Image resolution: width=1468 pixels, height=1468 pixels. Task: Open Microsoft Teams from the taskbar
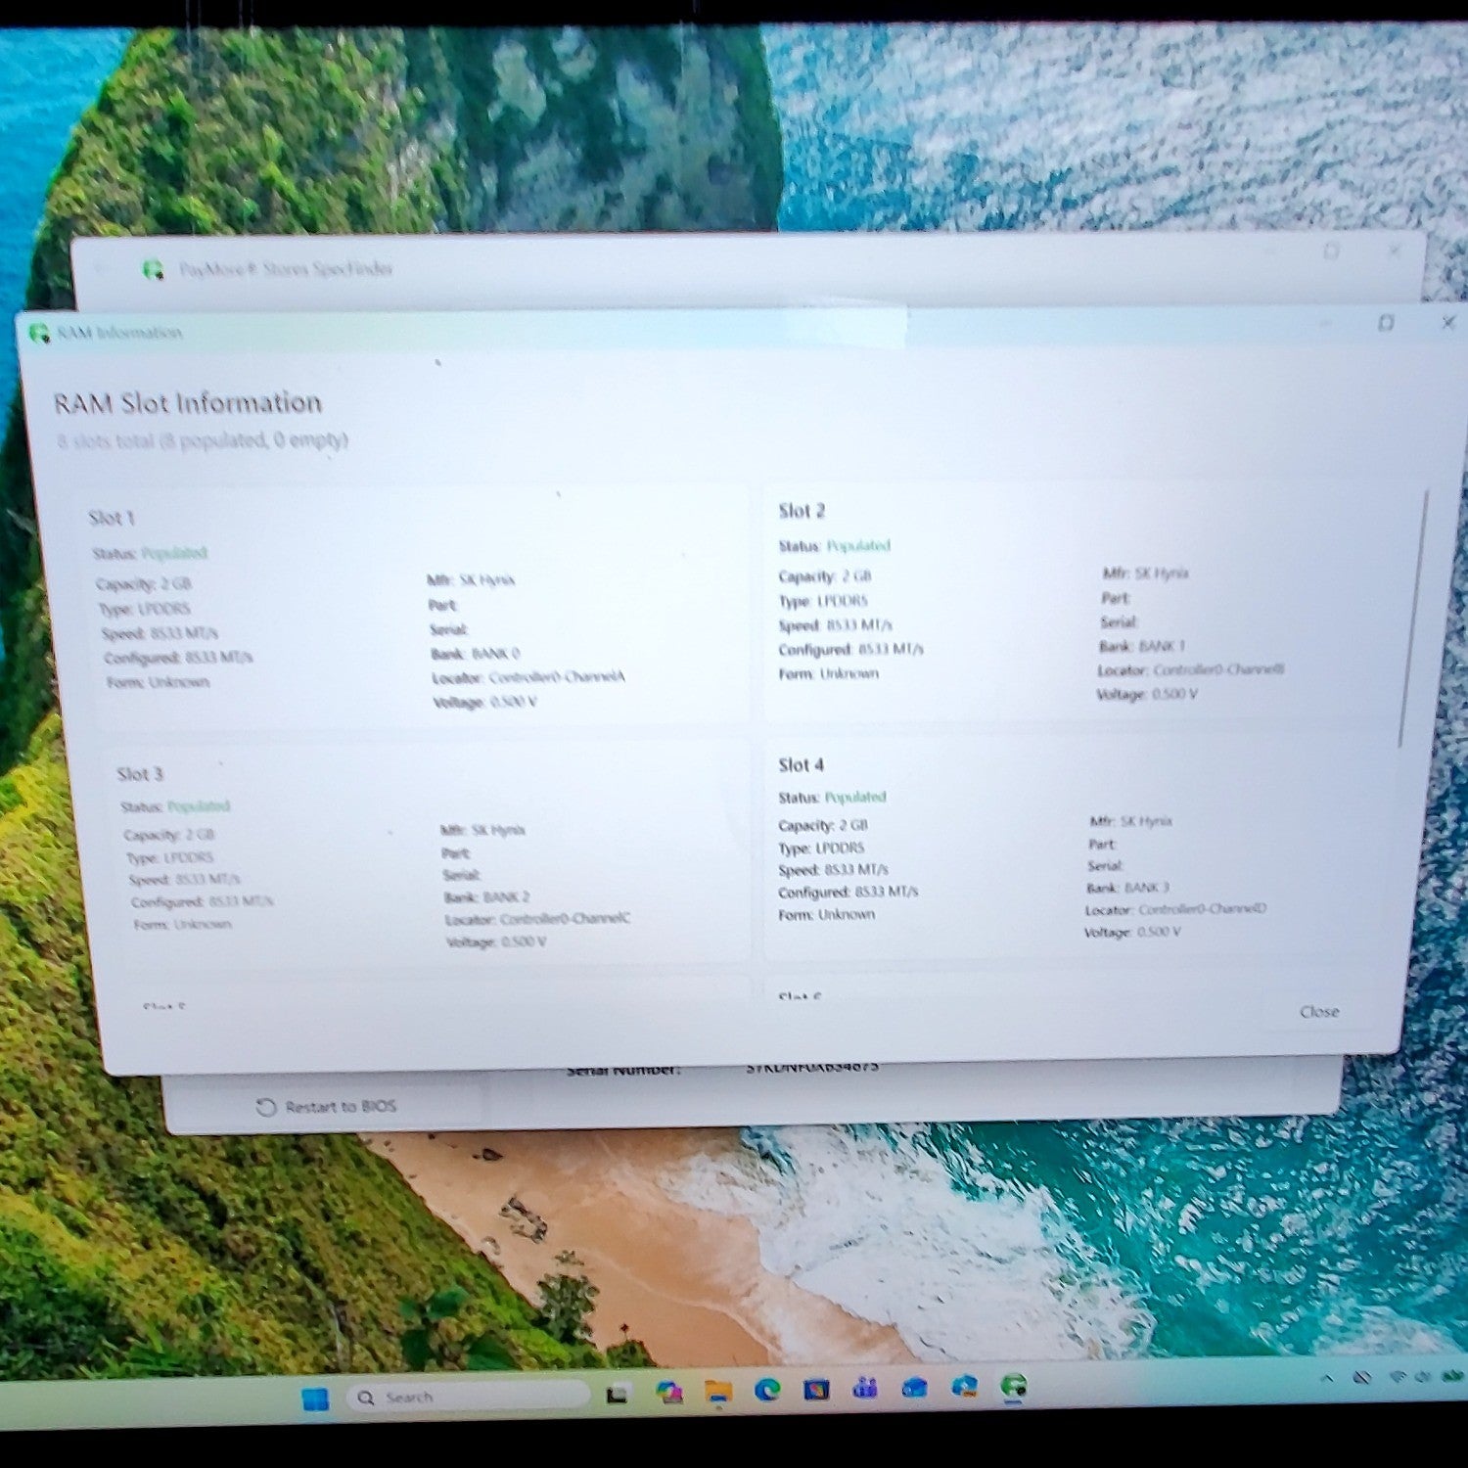pyautogui.click(x=865, y=1388)
